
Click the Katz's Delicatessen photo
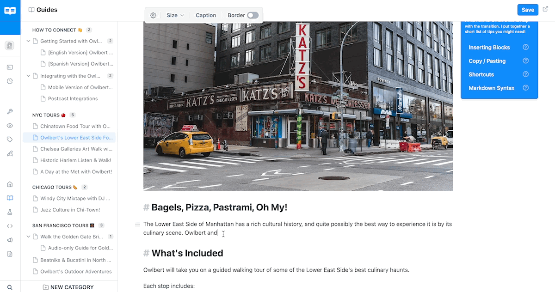tap(298, 106)
